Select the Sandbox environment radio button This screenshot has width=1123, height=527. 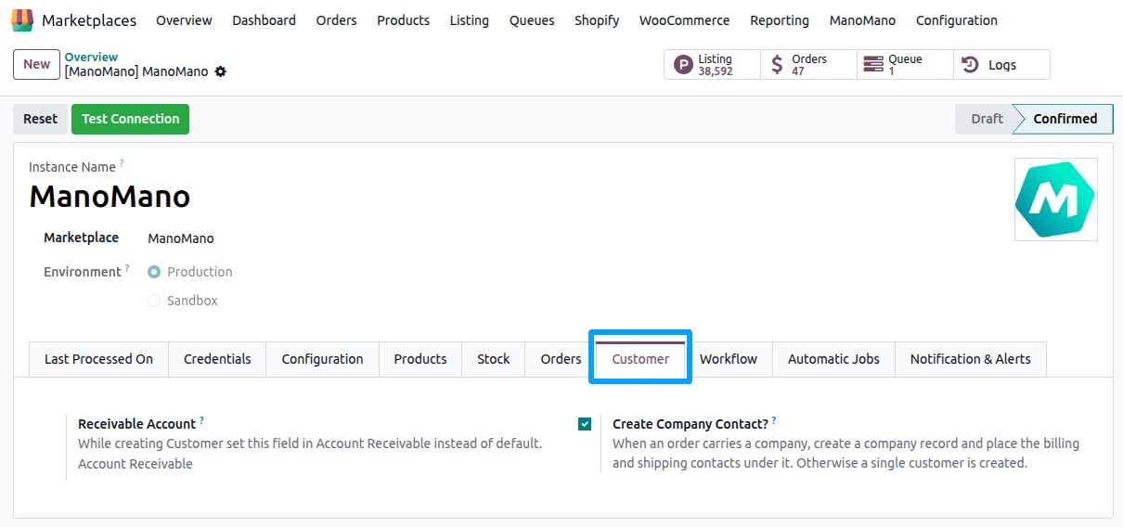(154, 301)
